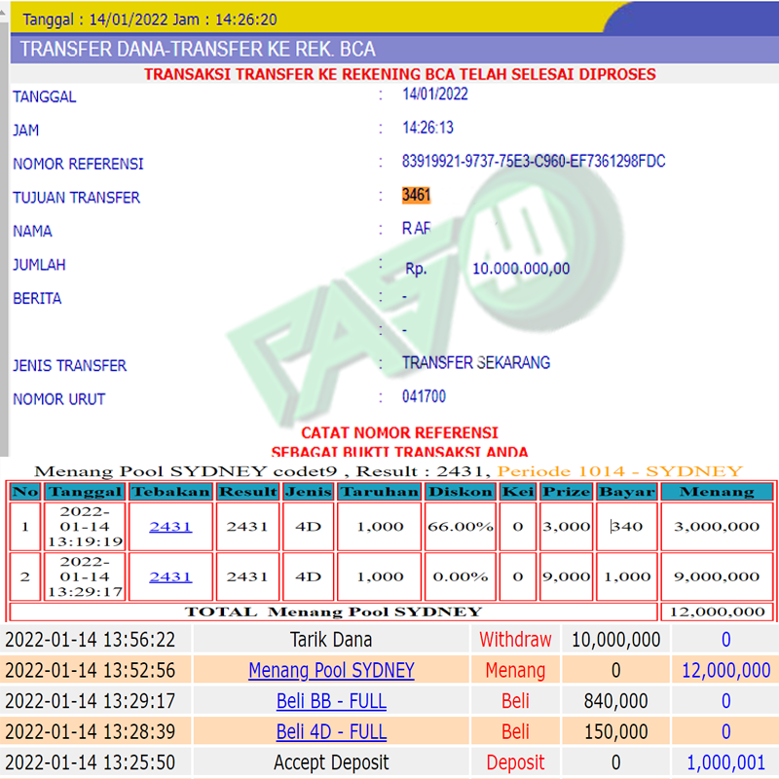The image size is (779, 779).
Task: Click the JENIS TRANSFER label
Action: pyautogui.click(x=69, y=366)
